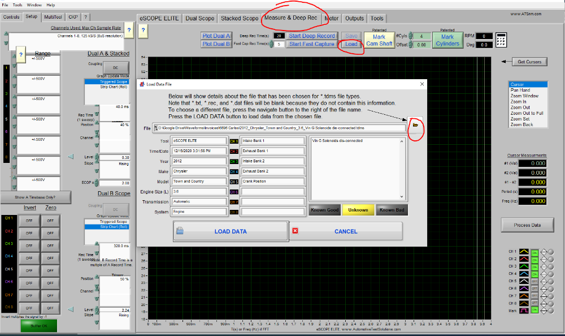This screenshot has width=565, height=336.
Task: Click the CH 3 diamond position control
Action: tap(544, 266)
